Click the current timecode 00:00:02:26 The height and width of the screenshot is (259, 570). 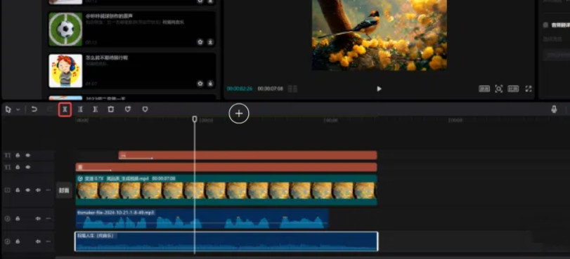tap(240, 88)
